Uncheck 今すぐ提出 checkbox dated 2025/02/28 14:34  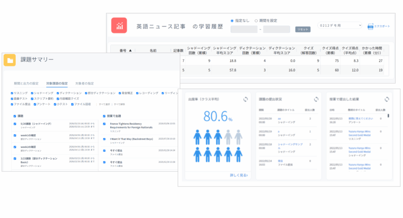tap(104, 151)
